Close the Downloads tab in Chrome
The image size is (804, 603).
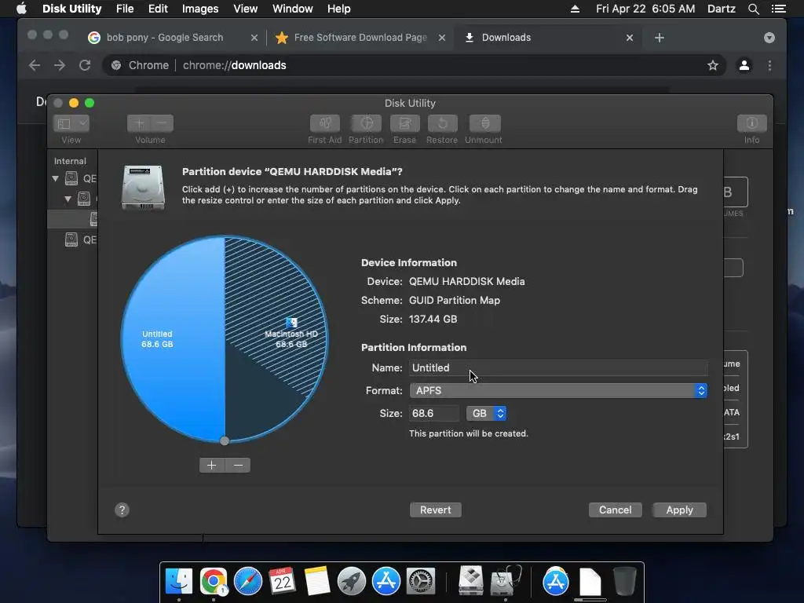click(630, 38)
